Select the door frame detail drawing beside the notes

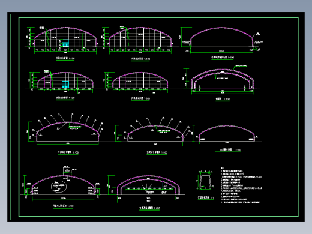click(x=205, y=180)
